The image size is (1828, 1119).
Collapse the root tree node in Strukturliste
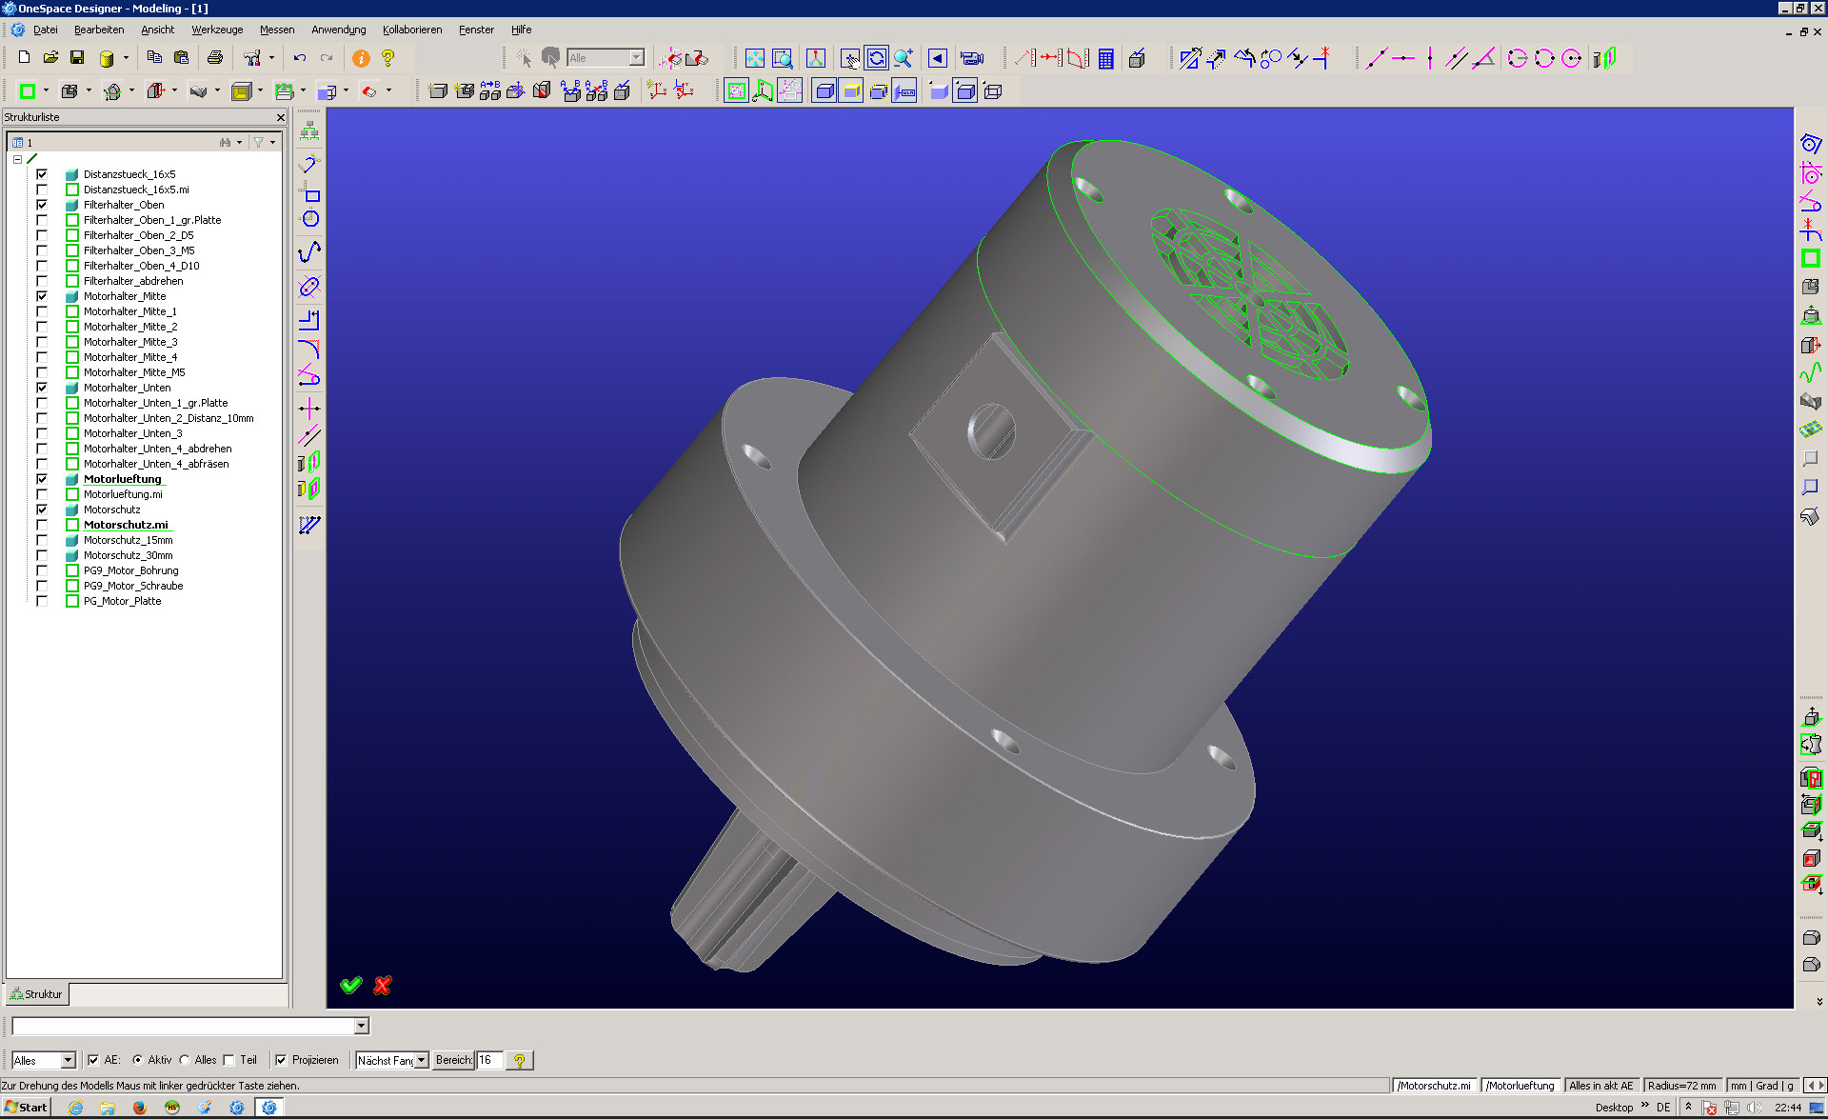pos(17,159)
